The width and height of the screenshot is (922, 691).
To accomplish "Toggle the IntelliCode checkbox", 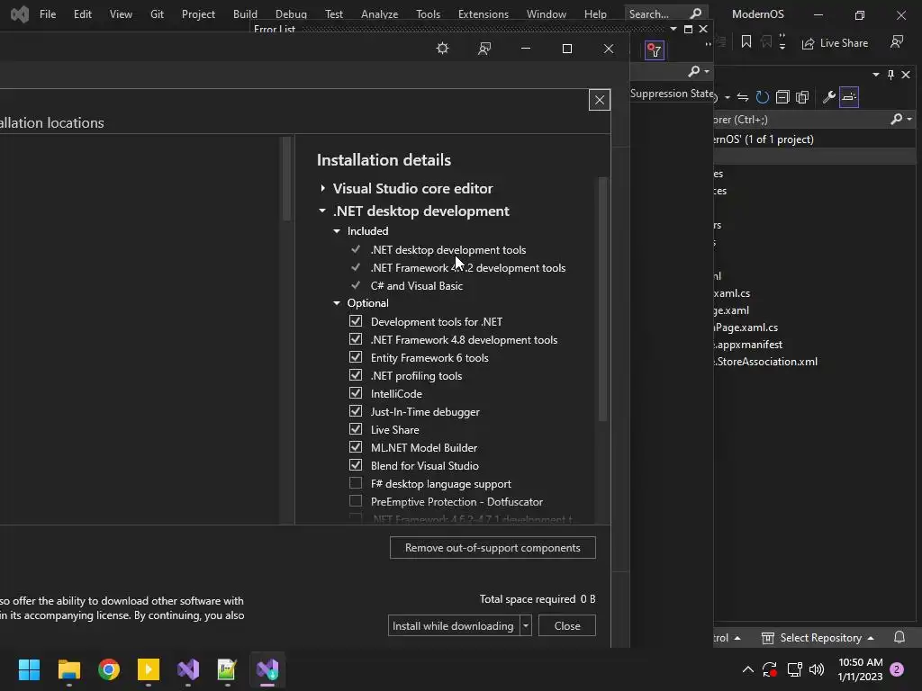I will [x=355, y=393].
